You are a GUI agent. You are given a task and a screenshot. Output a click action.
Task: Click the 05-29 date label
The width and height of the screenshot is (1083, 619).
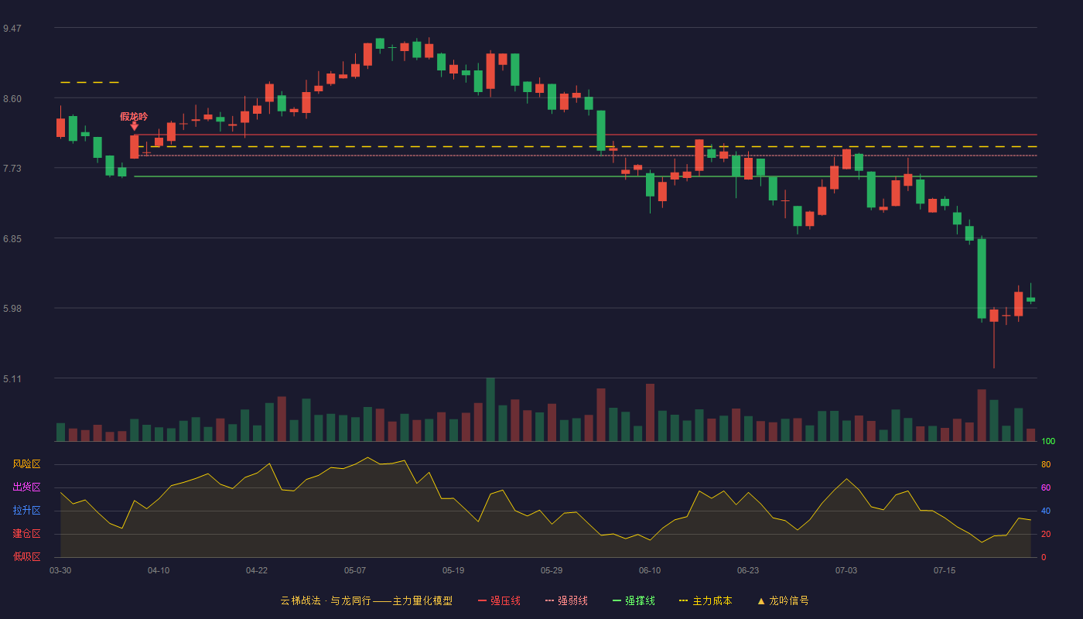click(552, 570)
